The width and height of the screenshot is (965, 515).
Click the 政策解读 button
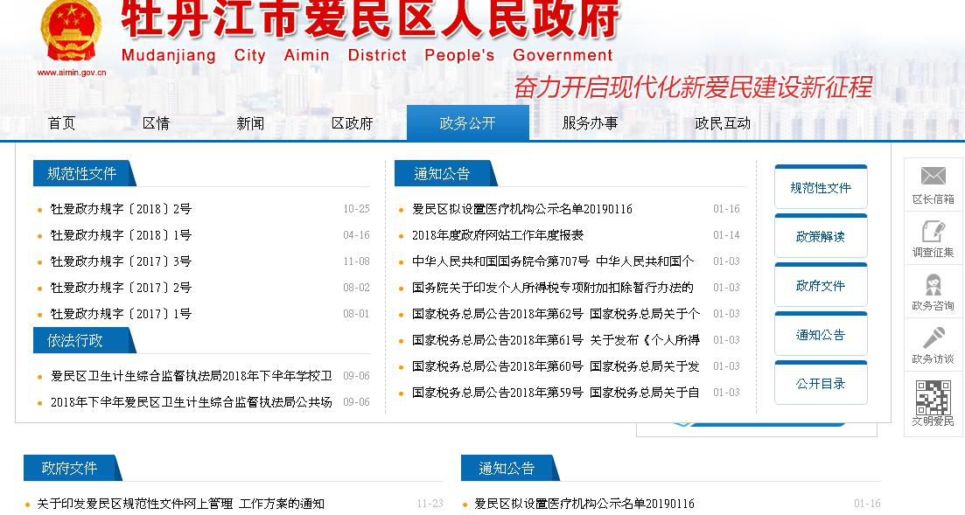pos(821,237)
